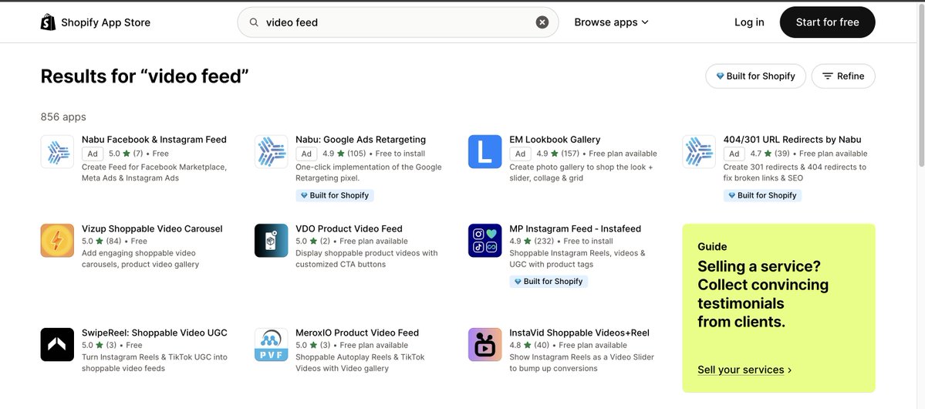Click the search magnifier icon
925x409 pixels.
point(254,22)
